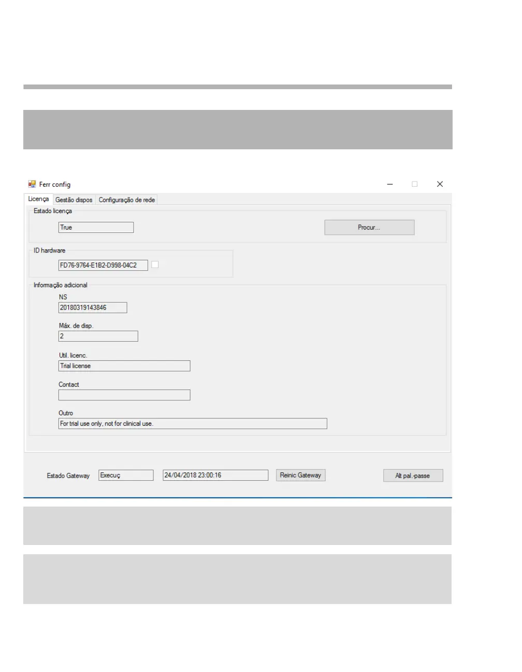The image size is (522, 672).
Task: Click the Máx. de disp. field
Action: point(98,336)
